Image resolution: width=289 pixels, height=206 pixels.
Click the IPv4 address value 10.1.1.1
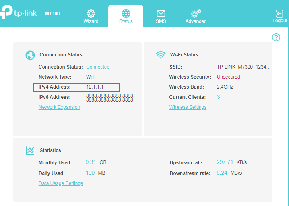(x=95, y=87)
